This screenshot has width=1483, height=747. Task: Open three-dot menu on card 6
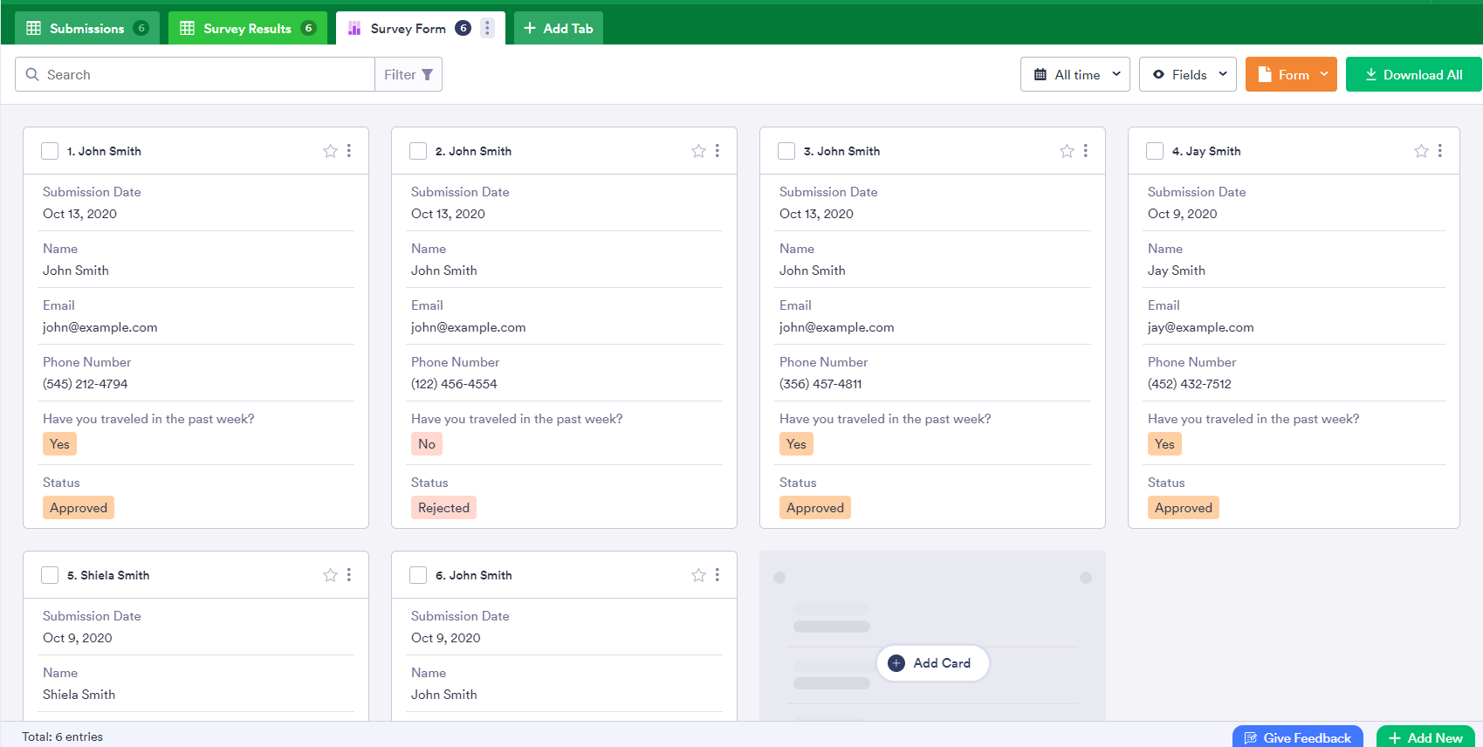tap(717, 575)
